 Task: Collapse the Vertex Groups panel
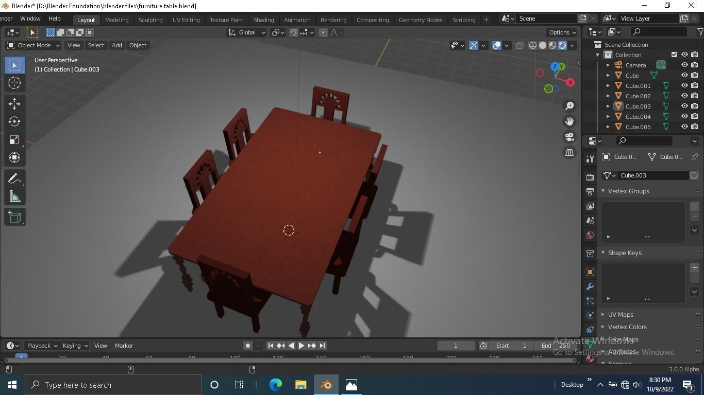(603, 191)
